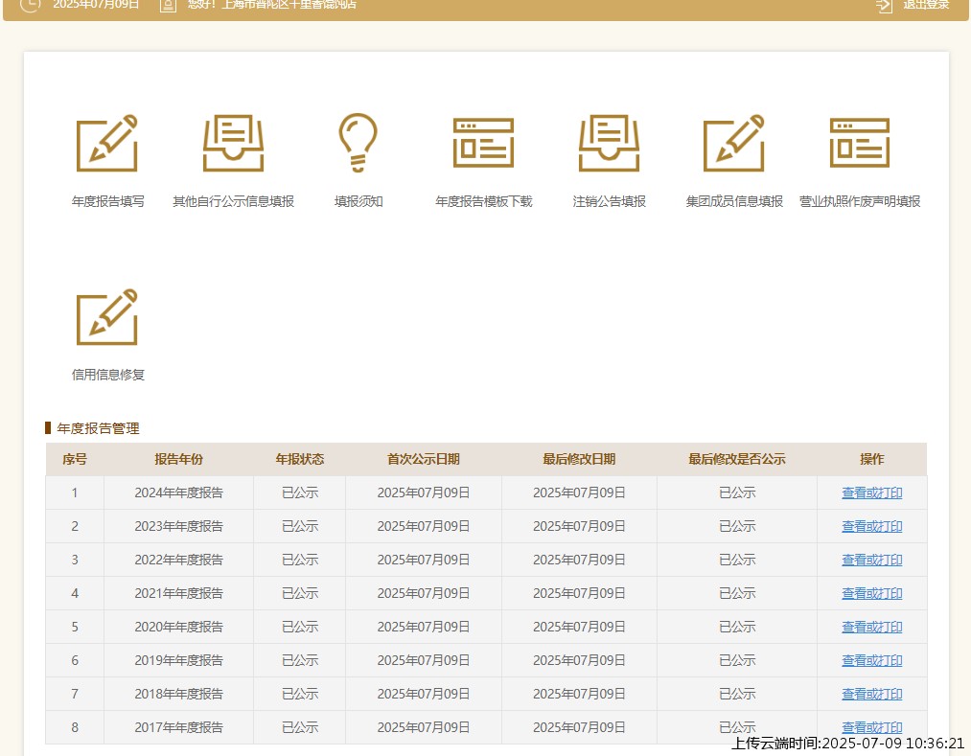Click the 填报须知 label

click(x=358, y=201)
